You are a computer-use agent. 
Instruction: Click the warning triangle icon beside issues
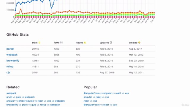click(x=85, y=43)
